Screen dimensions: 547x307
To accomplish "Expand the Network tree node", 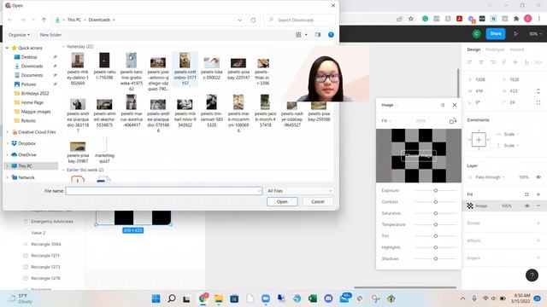I will pos(8,177).
